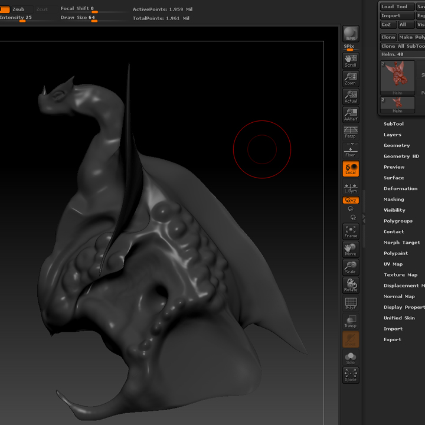
Task: Toggle PolyF wireframe display
Action: [351, 303]
